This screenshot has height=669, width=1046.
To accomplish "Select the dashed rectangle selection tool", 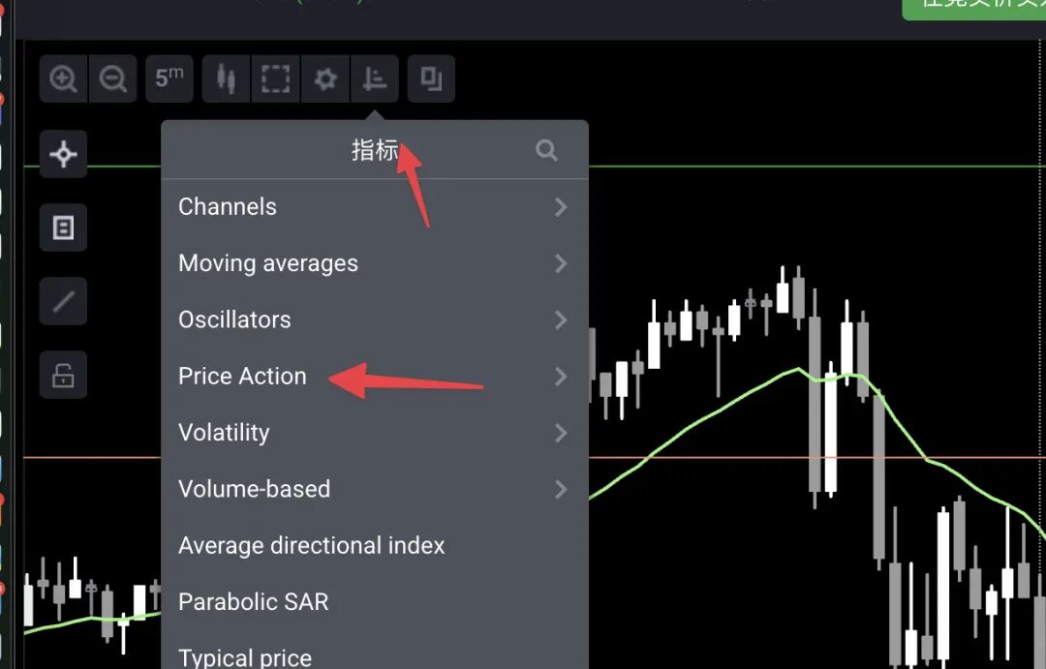I will (276, 78).
